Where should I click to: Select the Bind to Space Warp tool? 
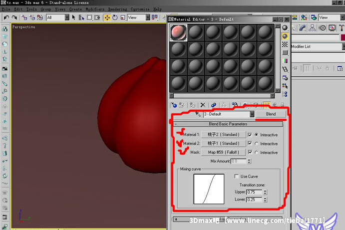point(40,17)
